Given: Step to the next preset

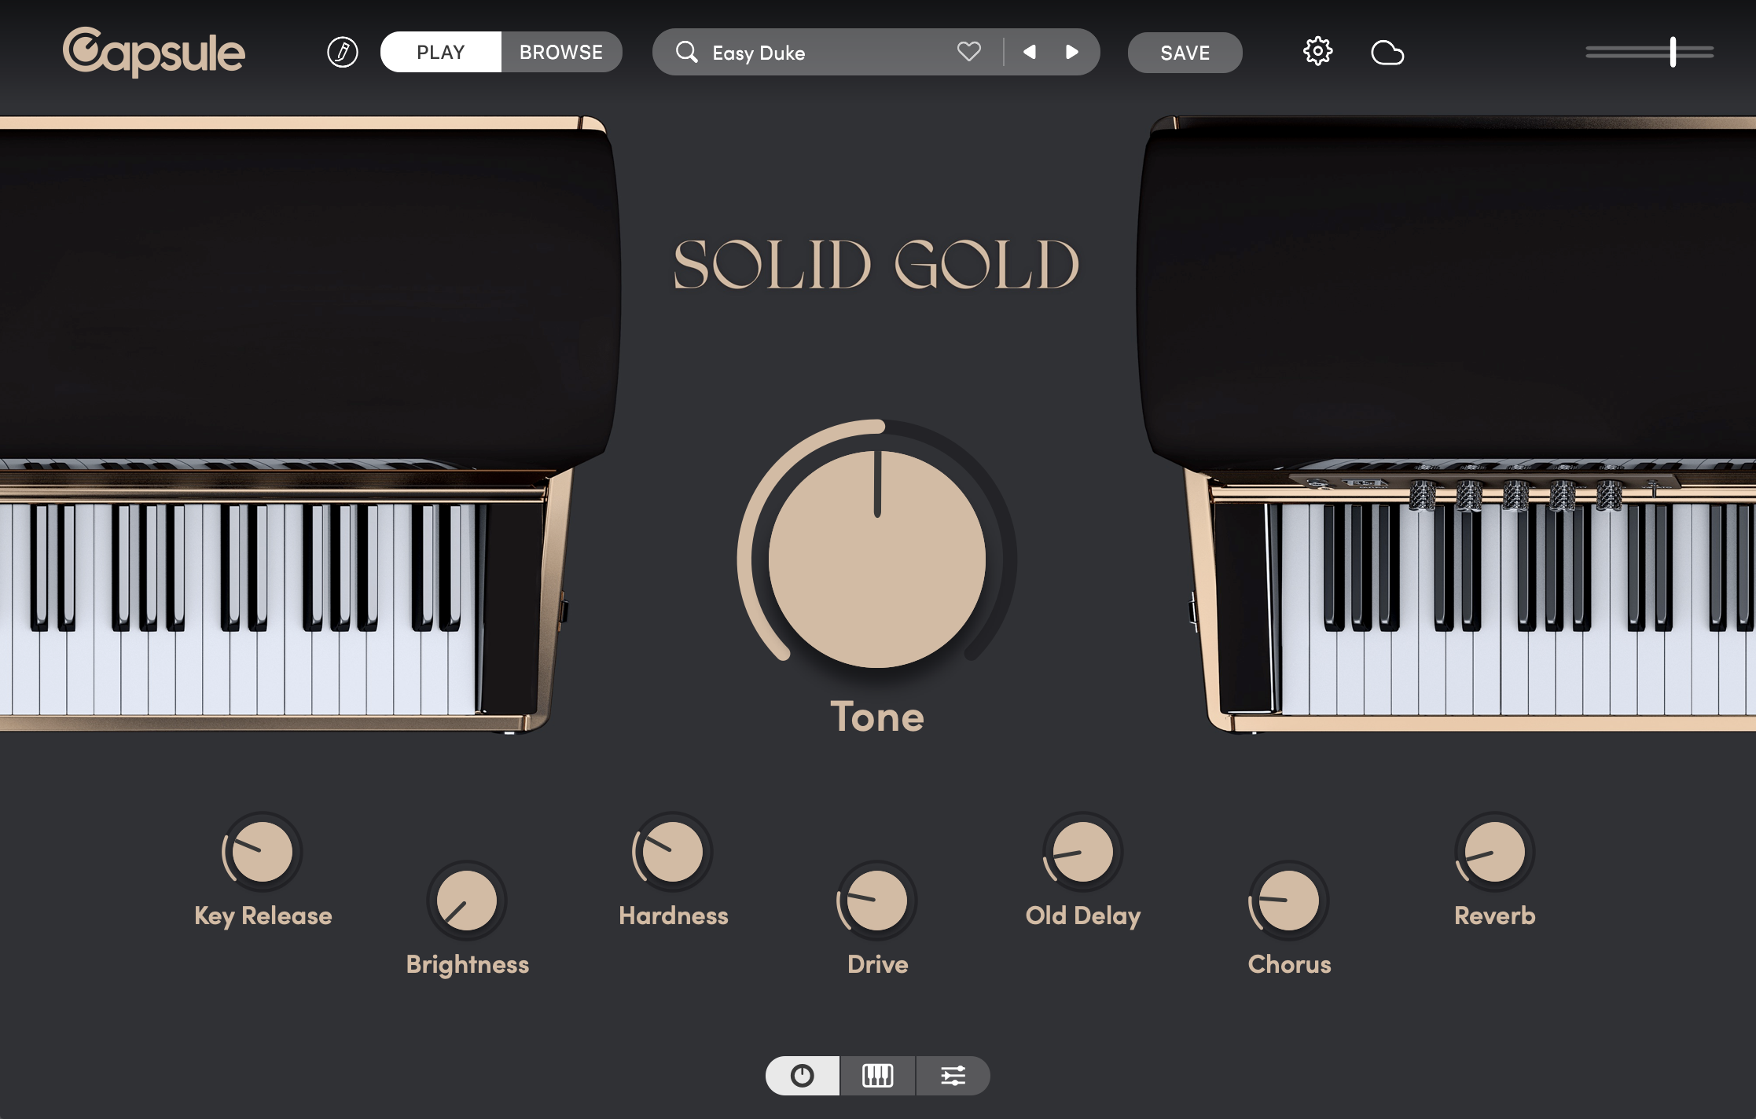Looking at the screenshot, I should (1072, 52).
